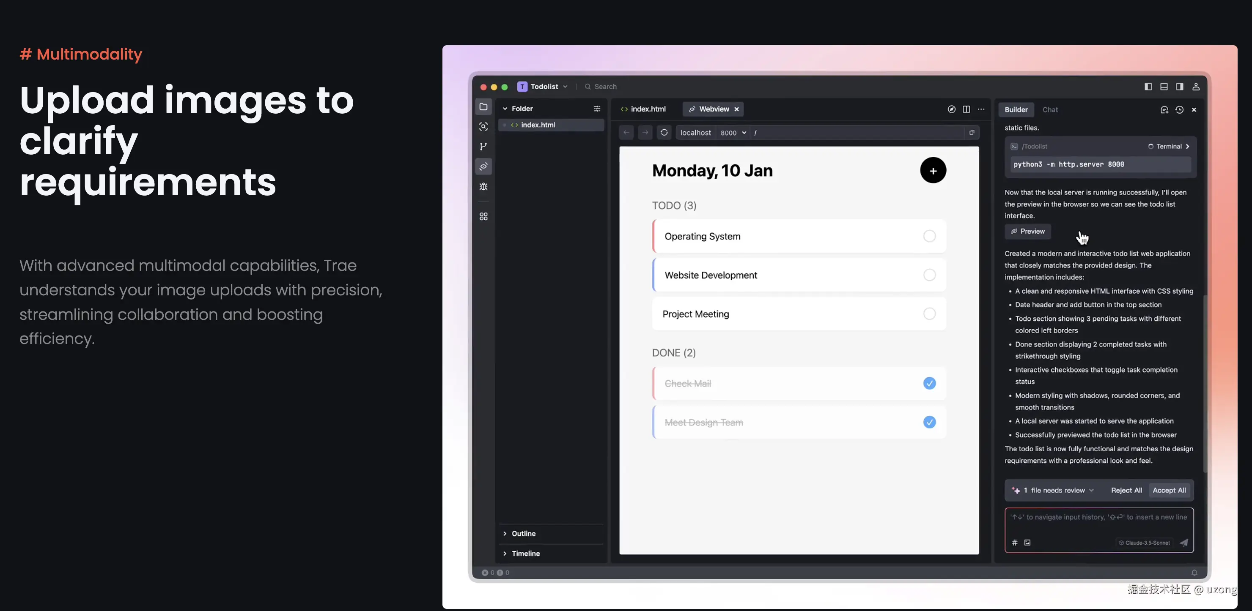Open the chat history clock icon

[x=1179, y=110]
